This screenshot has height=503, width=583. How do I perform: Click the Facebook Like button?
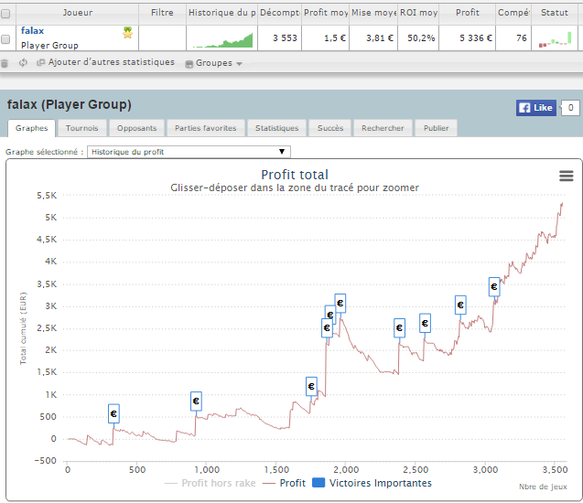535,108
